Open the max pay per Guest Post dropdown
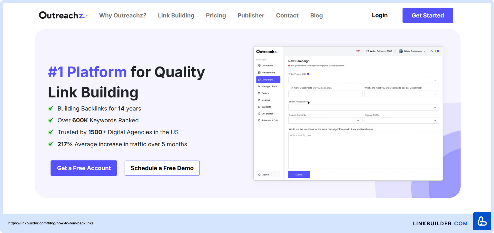The image size is (494, 233). point(401,94)
